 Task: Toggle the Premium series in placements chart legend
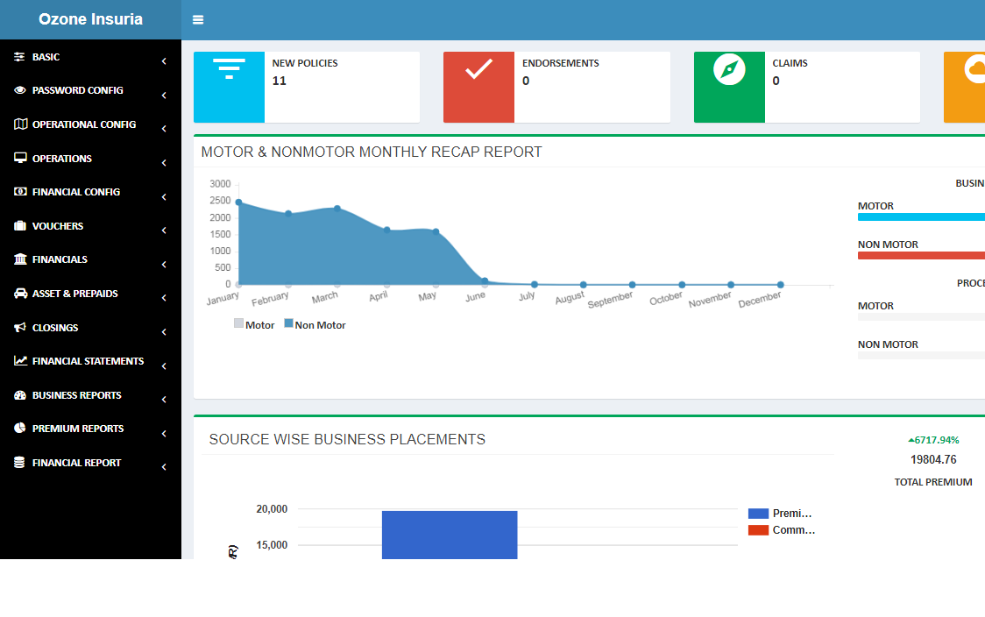pyautogui.click(x=783, y=513)
